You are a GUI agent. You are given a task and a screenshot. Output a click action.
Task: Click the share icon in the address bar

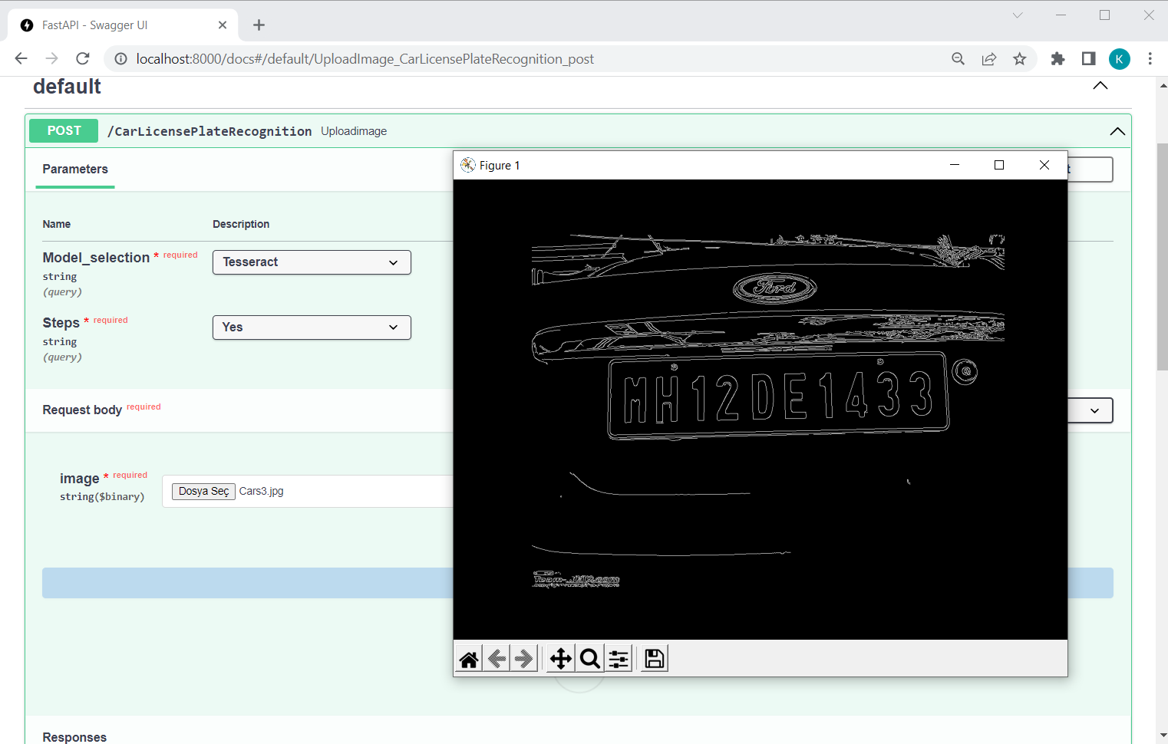[988, 58]
